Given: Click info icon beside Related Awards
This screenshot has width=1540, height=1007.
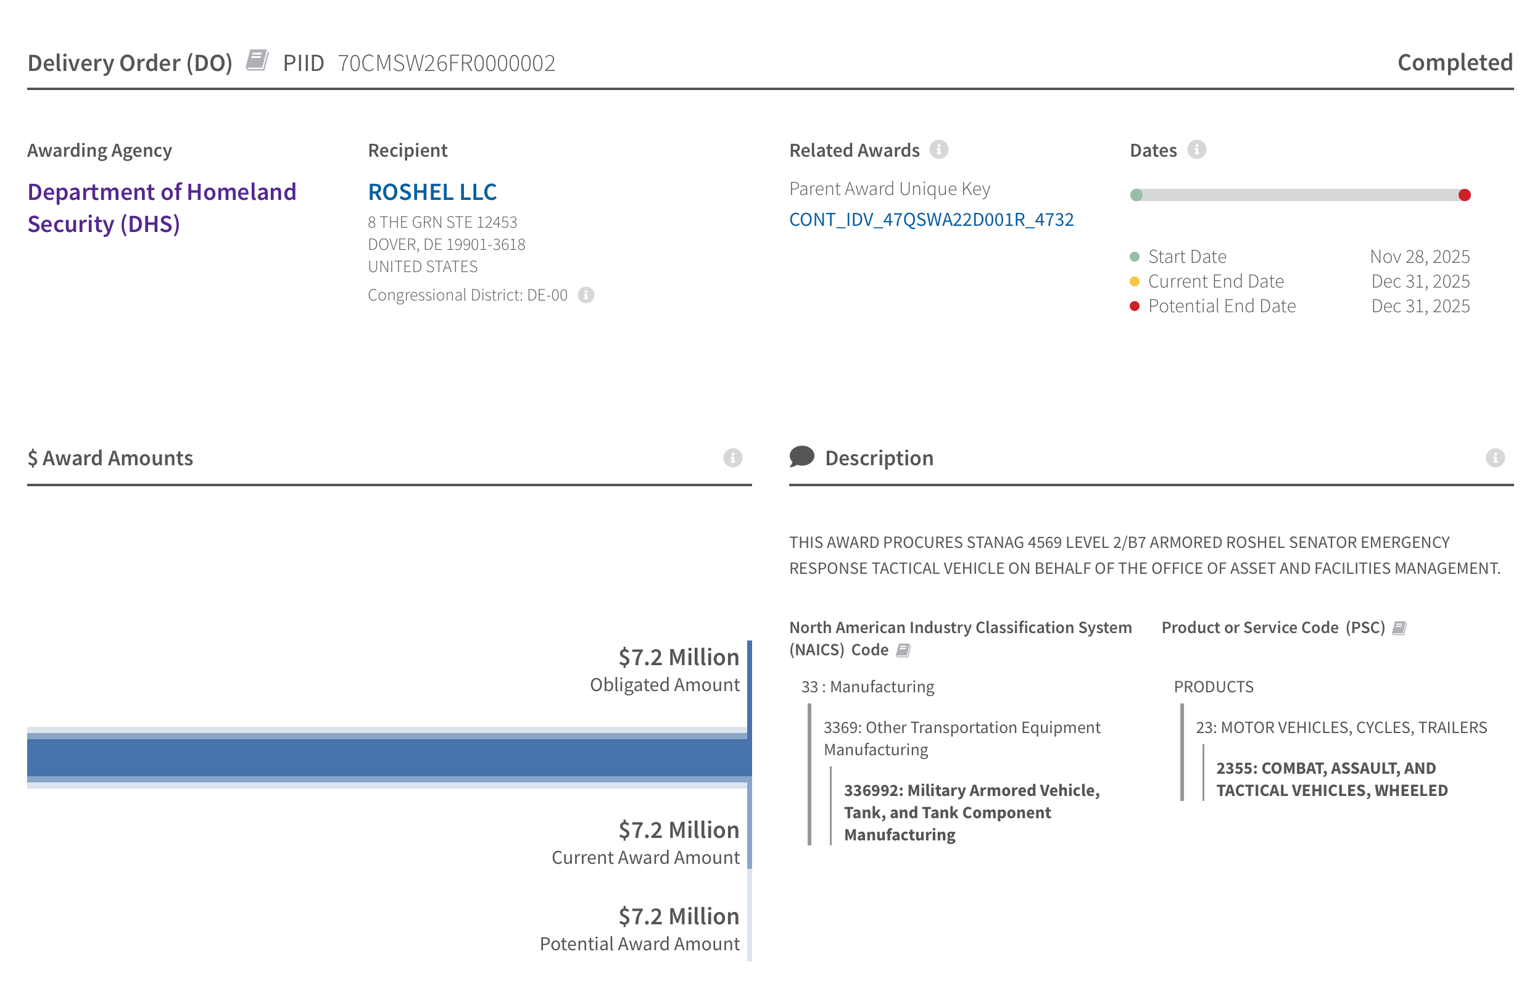Looking at the screenshot, I should (x=938, y=150).
